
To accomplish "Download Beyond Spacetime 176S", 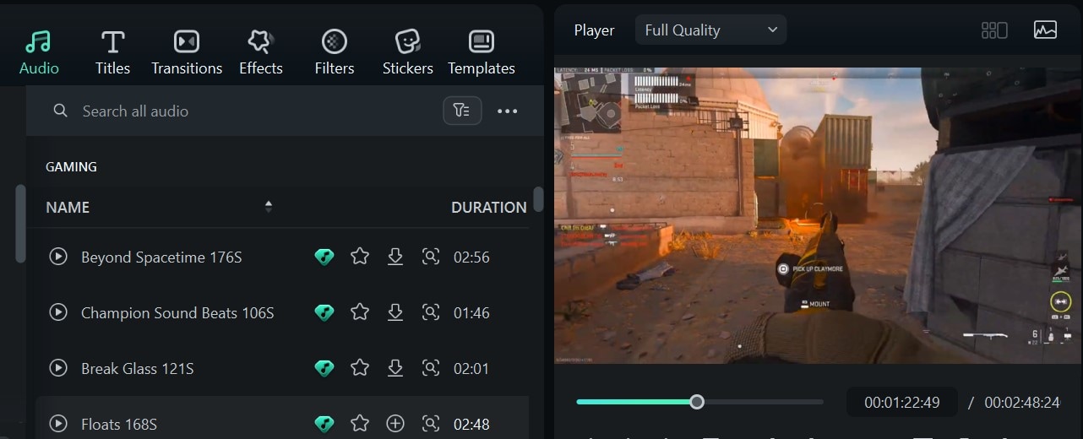I will 395,256.
